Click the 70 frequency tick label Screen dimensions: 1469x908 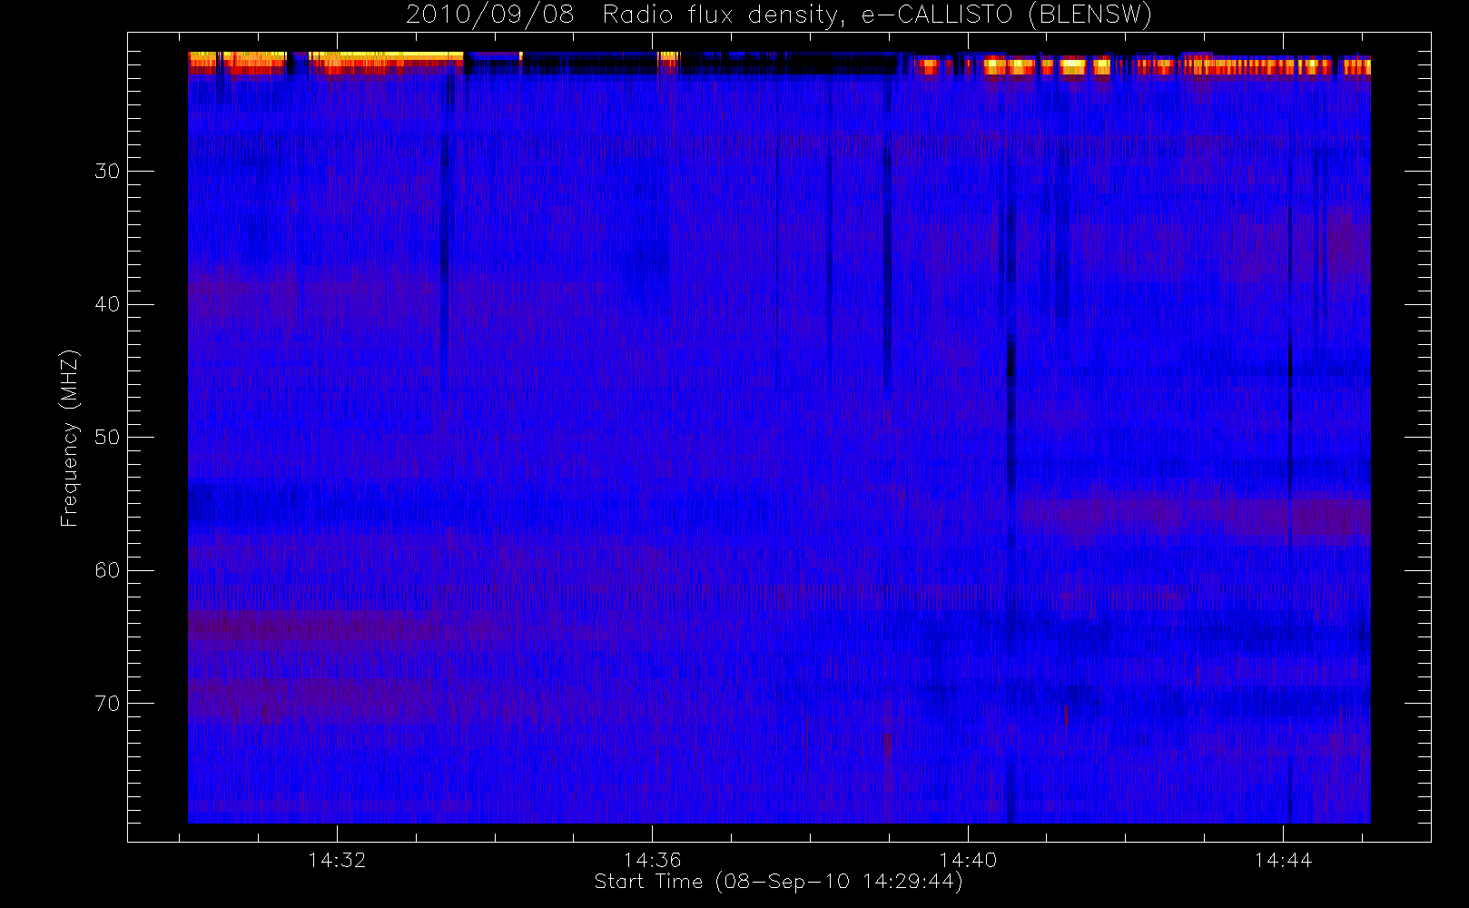point(107,703)
